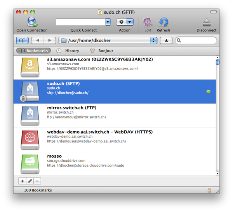Toggle the bookmarks view book button
Screen dimensions: 233x212
22,40
